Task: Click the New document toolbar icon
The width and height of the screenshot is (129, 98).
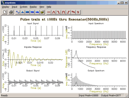Action: tap(4, 12)
